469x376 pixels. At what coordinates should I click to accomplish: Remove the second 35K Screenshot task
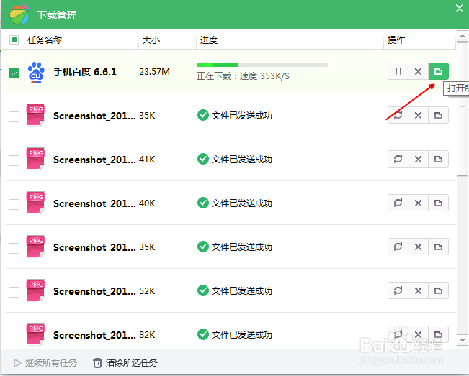click(418, 247)
